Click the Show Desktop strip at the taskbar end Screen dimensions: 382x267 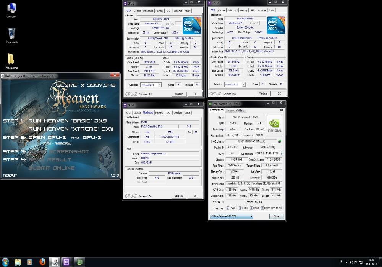pos(380,262)
